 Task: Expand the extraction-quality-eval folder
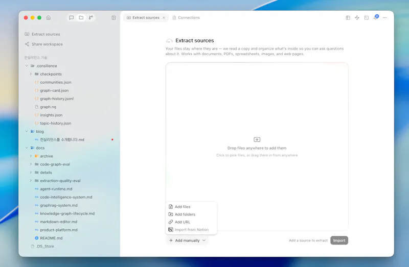coord(31,181)
